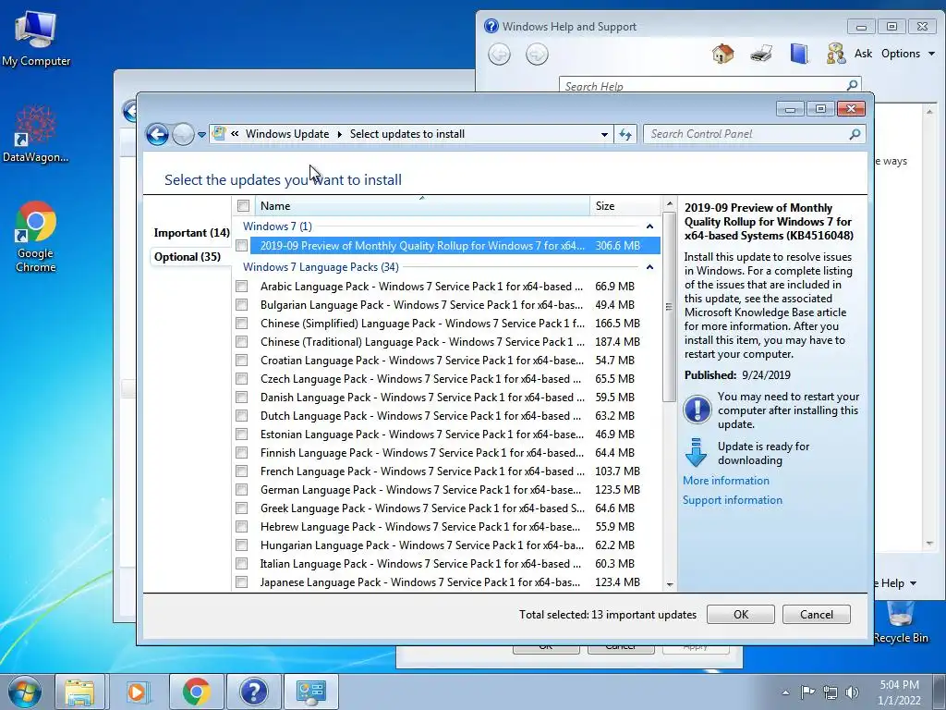The image size is (946, 710).
Task: Sort updates by Name column
Action: click(x=422, y=206)
